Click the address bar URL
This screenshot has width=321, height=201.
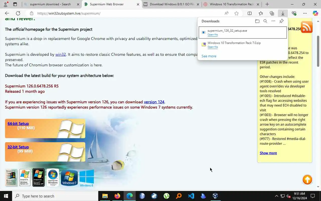(x=69, y=13)
